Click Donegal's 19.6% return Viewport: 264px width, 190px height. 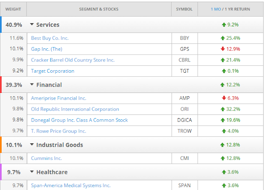click(x=230, y=120)
